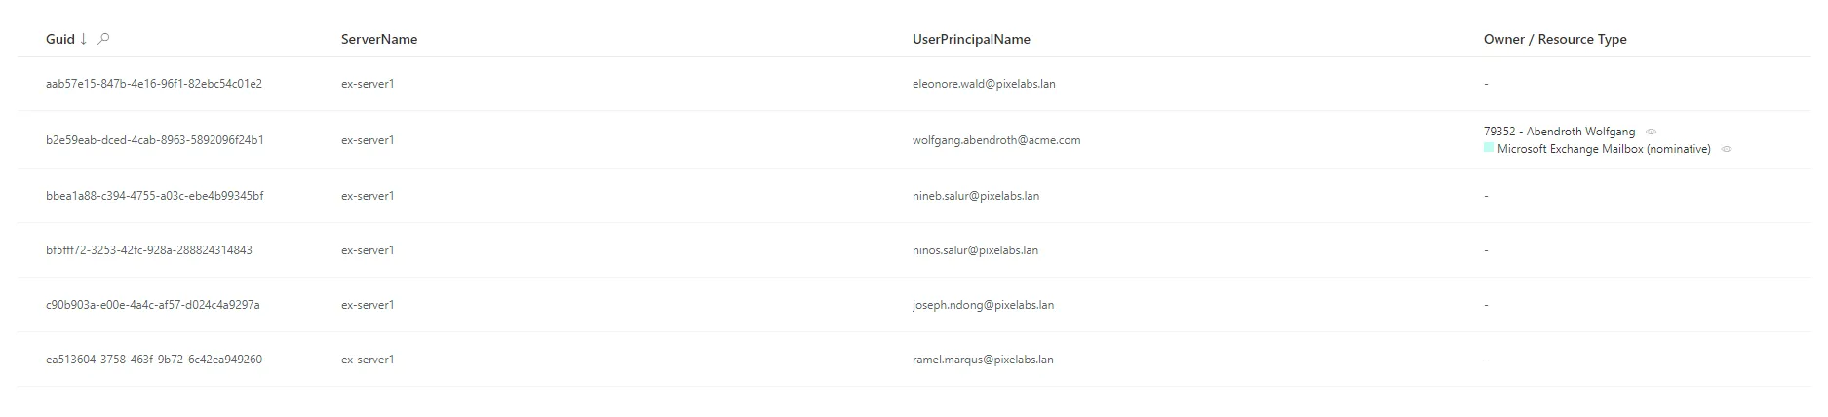The height and width of the screenshot is (417, 1828).
Task: Select row with Guid b2e59eab-dced-4cab-8963-5892096f24b1
Action: click(x=914, y=139)
